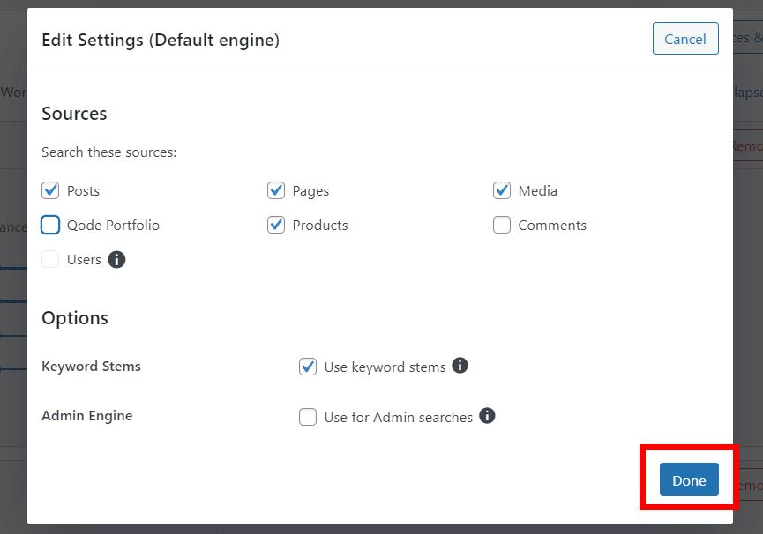
Task: Uncheck the Posts source checkbox
Action: pos(50,190)
